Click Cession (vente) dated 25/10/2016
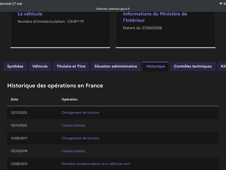 pyautogui.click(x=73, y=151)
